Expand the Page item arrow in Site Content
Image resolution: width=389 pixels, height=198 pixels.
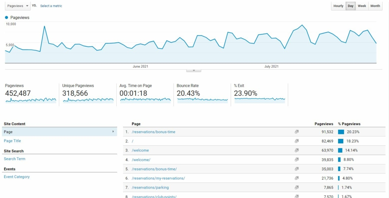click(x=113, y=132)
